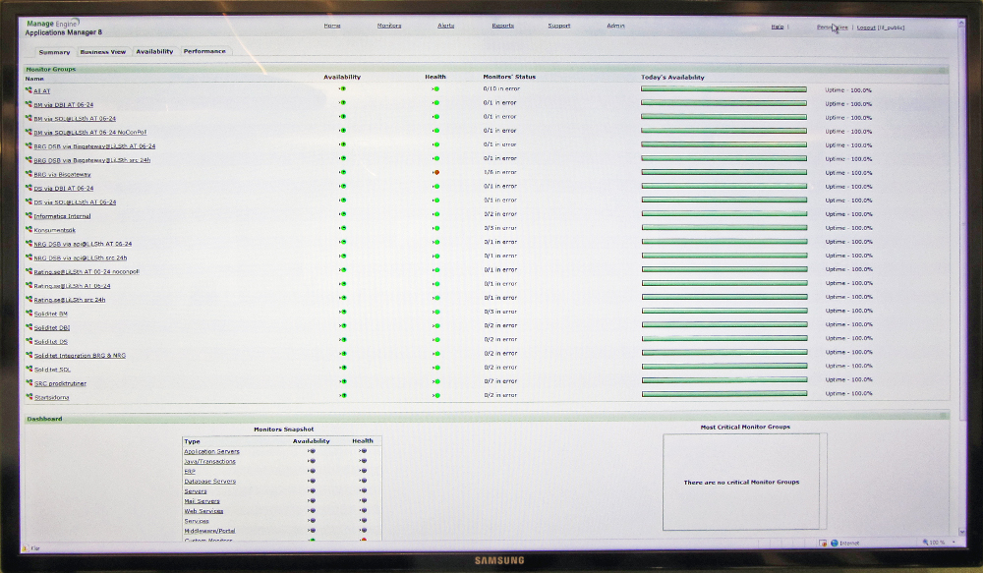Viewport: 983px width, 573px height.
Task: Open the Startsidorna monitor group
Action: [51, 397]
